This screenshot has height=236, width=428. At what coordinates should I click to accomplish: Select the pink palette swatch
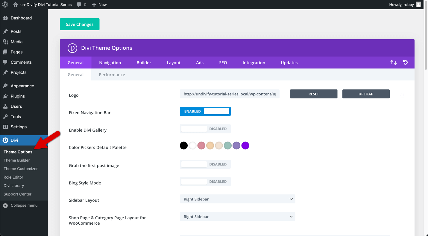click(x=201, y=146)
